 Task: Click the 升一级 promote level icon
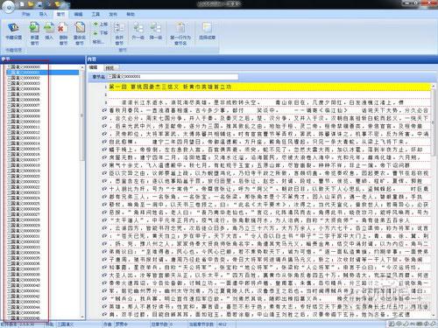[138, 31]
